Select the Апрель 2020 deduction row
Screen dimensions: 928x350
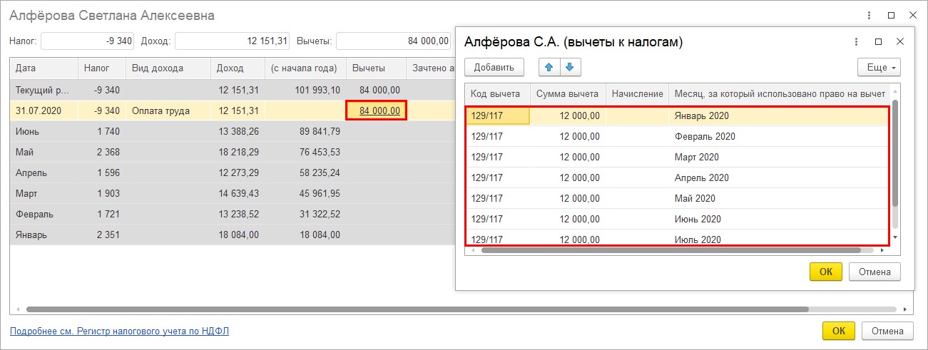(678, 177)
